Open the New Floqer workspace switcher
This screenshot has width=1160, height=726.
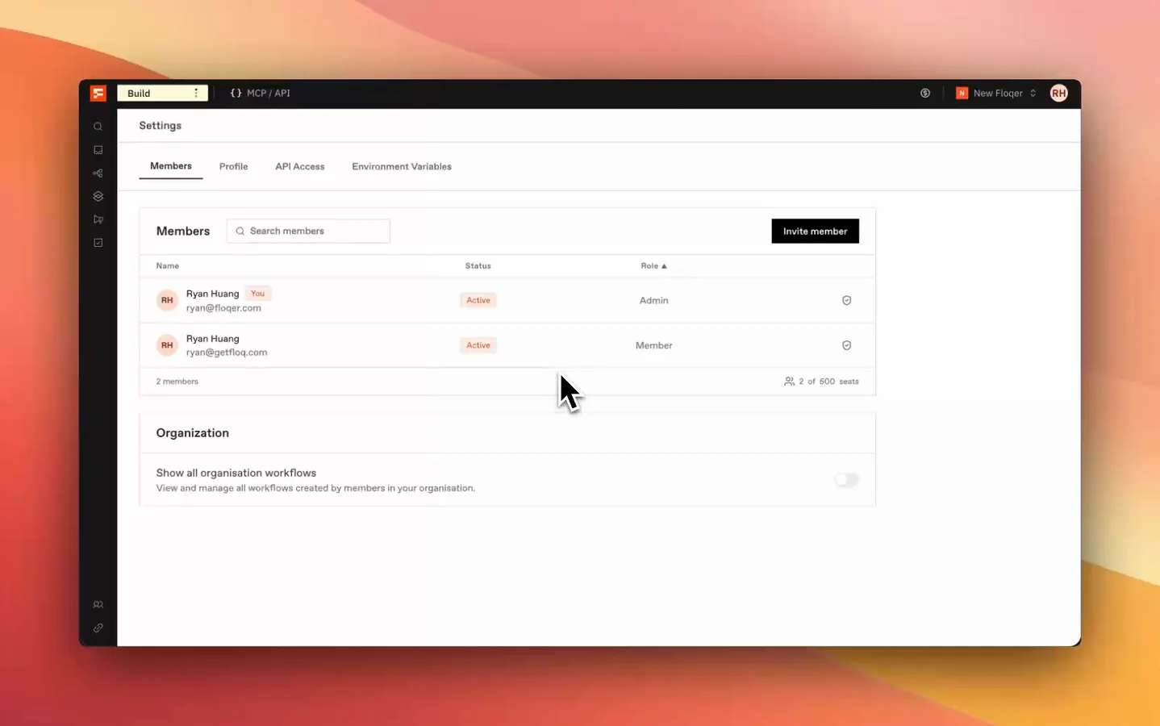(x=996, y=94)
